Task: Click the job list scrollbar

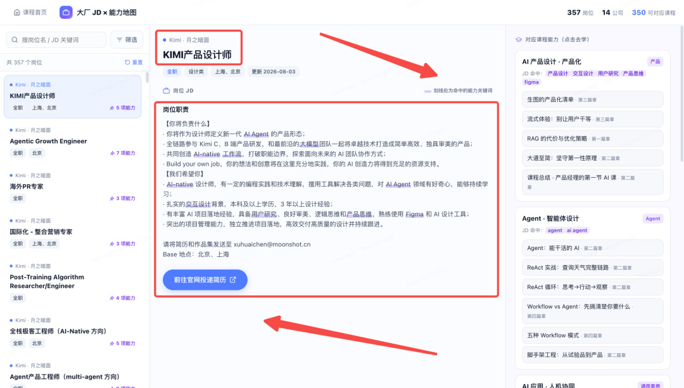Action: (147, 77)
